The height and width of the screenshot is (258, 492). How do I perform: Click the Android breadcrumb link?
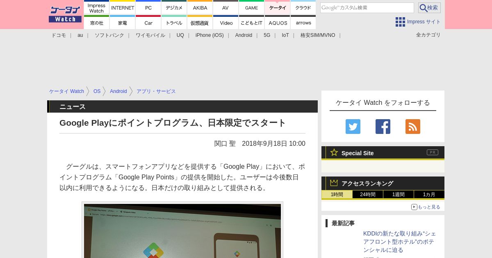point(118,91)
